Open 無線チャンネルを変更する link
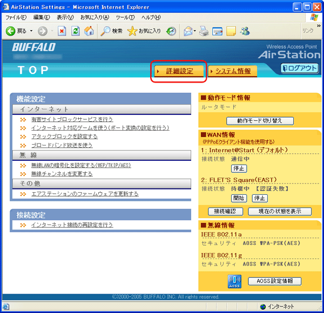 click(x=62, y=174)
